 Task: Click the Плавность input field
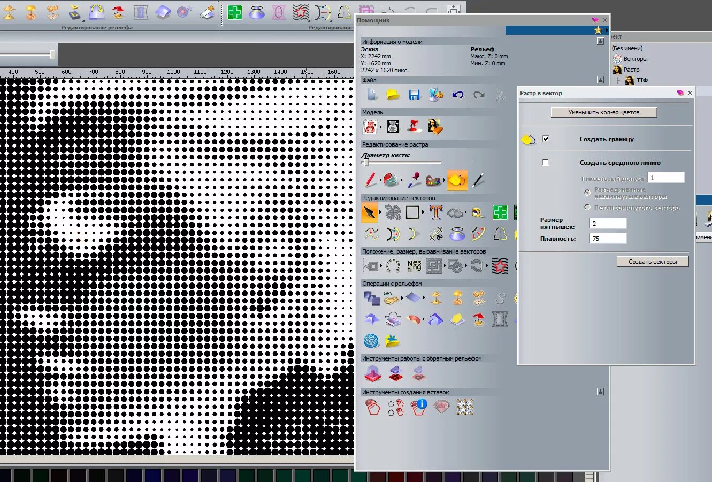pos(608,239)
